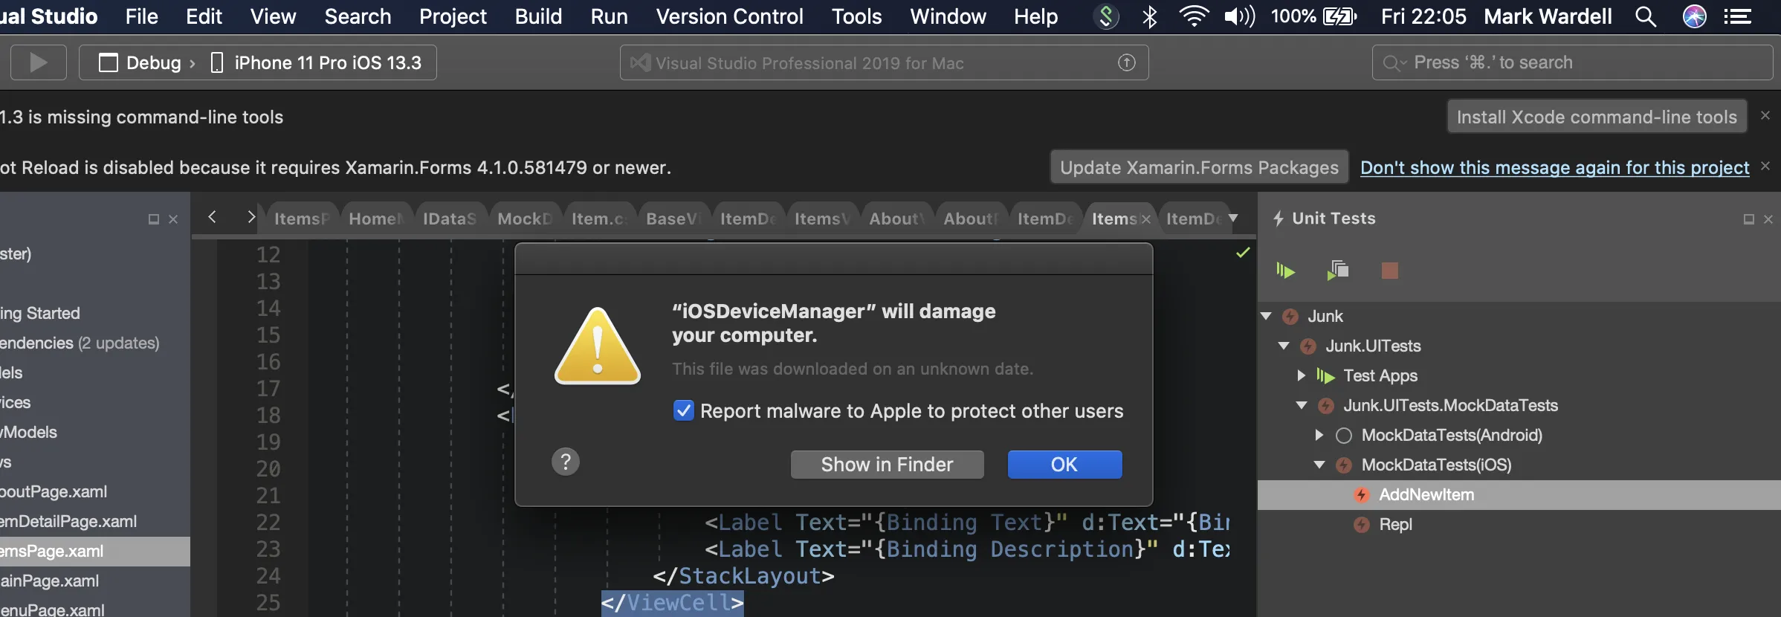Viewport: 1781px width, 617px height.
Task: Click the OK button in dialog
Action: tap(1064, 465)
